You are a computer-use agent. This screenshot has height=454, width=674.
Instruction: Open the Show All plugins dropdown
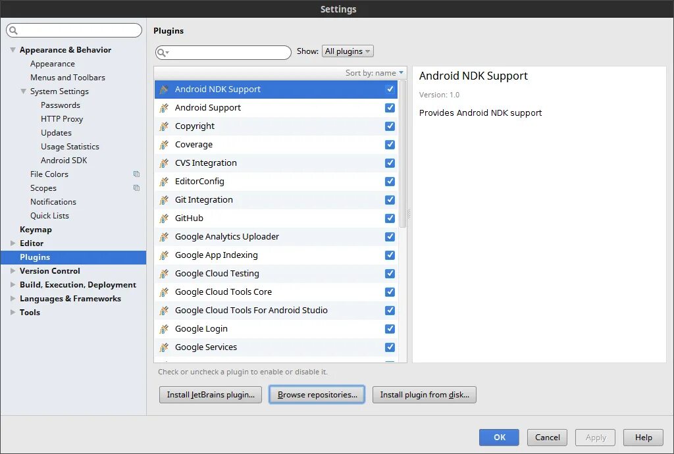coord(348,51)
